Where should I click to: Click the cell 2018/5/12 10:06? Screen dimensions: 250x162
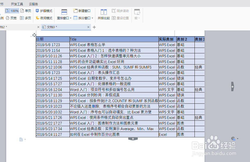coord(53,67)
